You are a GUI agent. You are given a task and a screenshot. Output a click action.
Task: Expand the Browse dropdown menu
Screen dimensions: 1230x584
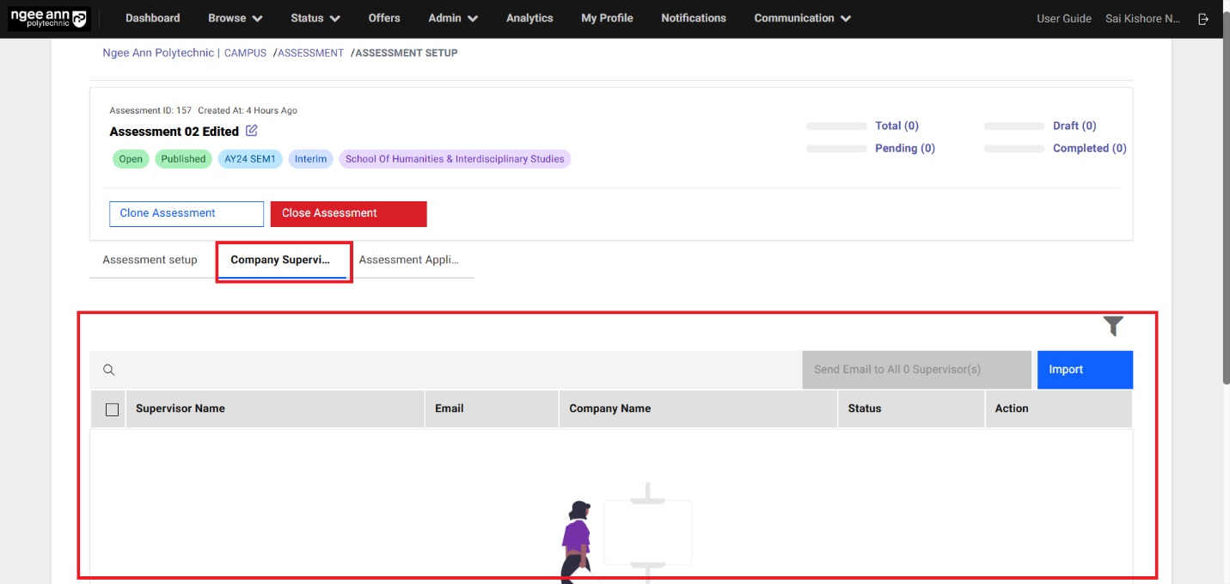point(234,18)
